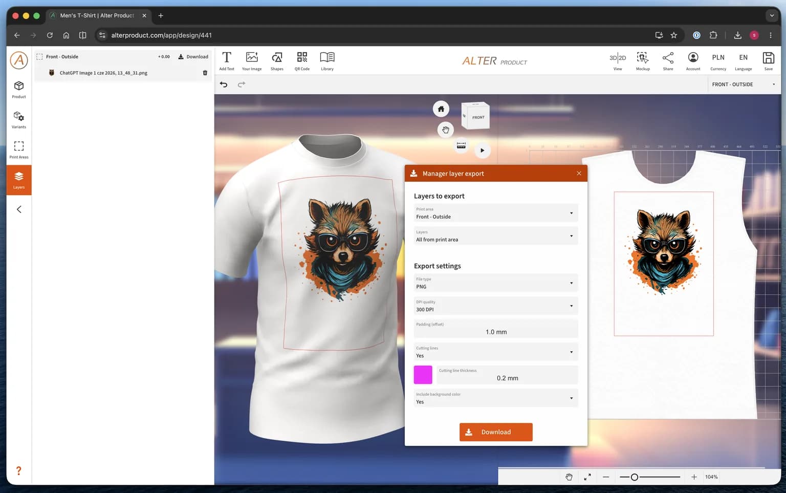Play the 3D rotation animation

pyautogui.click(x=482, y=151)
